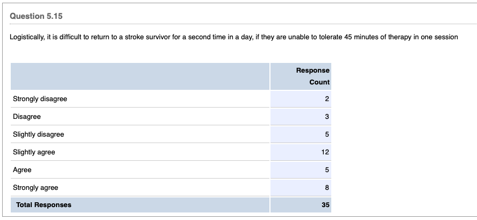
Task: Select the count 12 for Slightly agree
Action: click(325, 152)
